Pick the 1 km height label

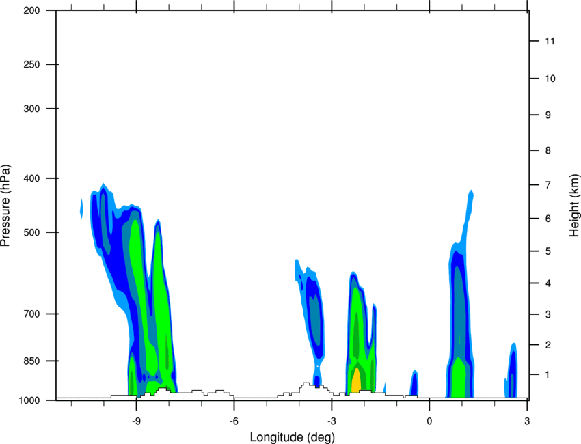point(548,375)
